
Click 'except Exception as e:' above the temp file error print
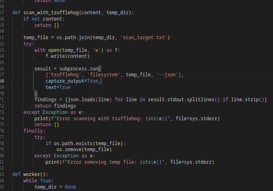point(64,156)
